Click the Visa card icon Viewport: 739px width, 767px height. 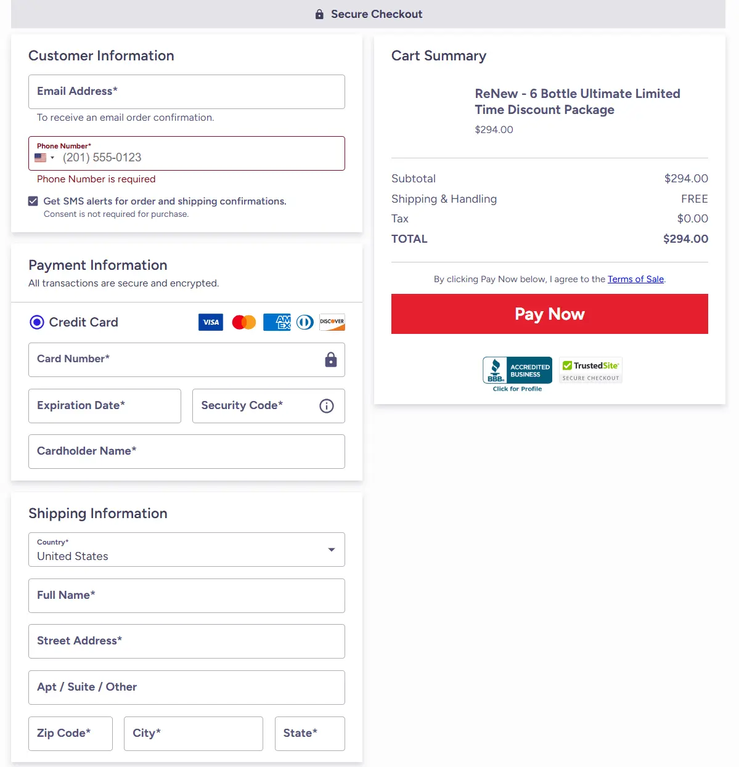[x=210, y=322]
